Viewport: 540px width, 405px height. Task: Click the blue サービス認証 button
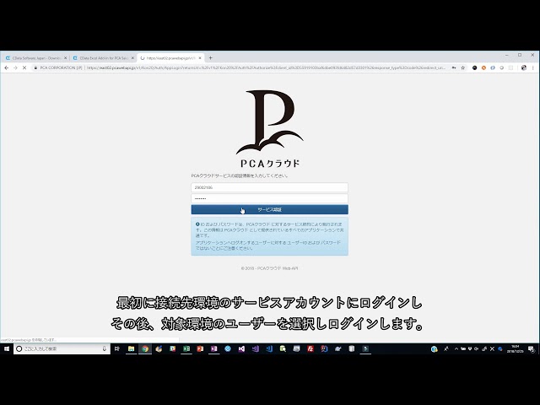269,209
